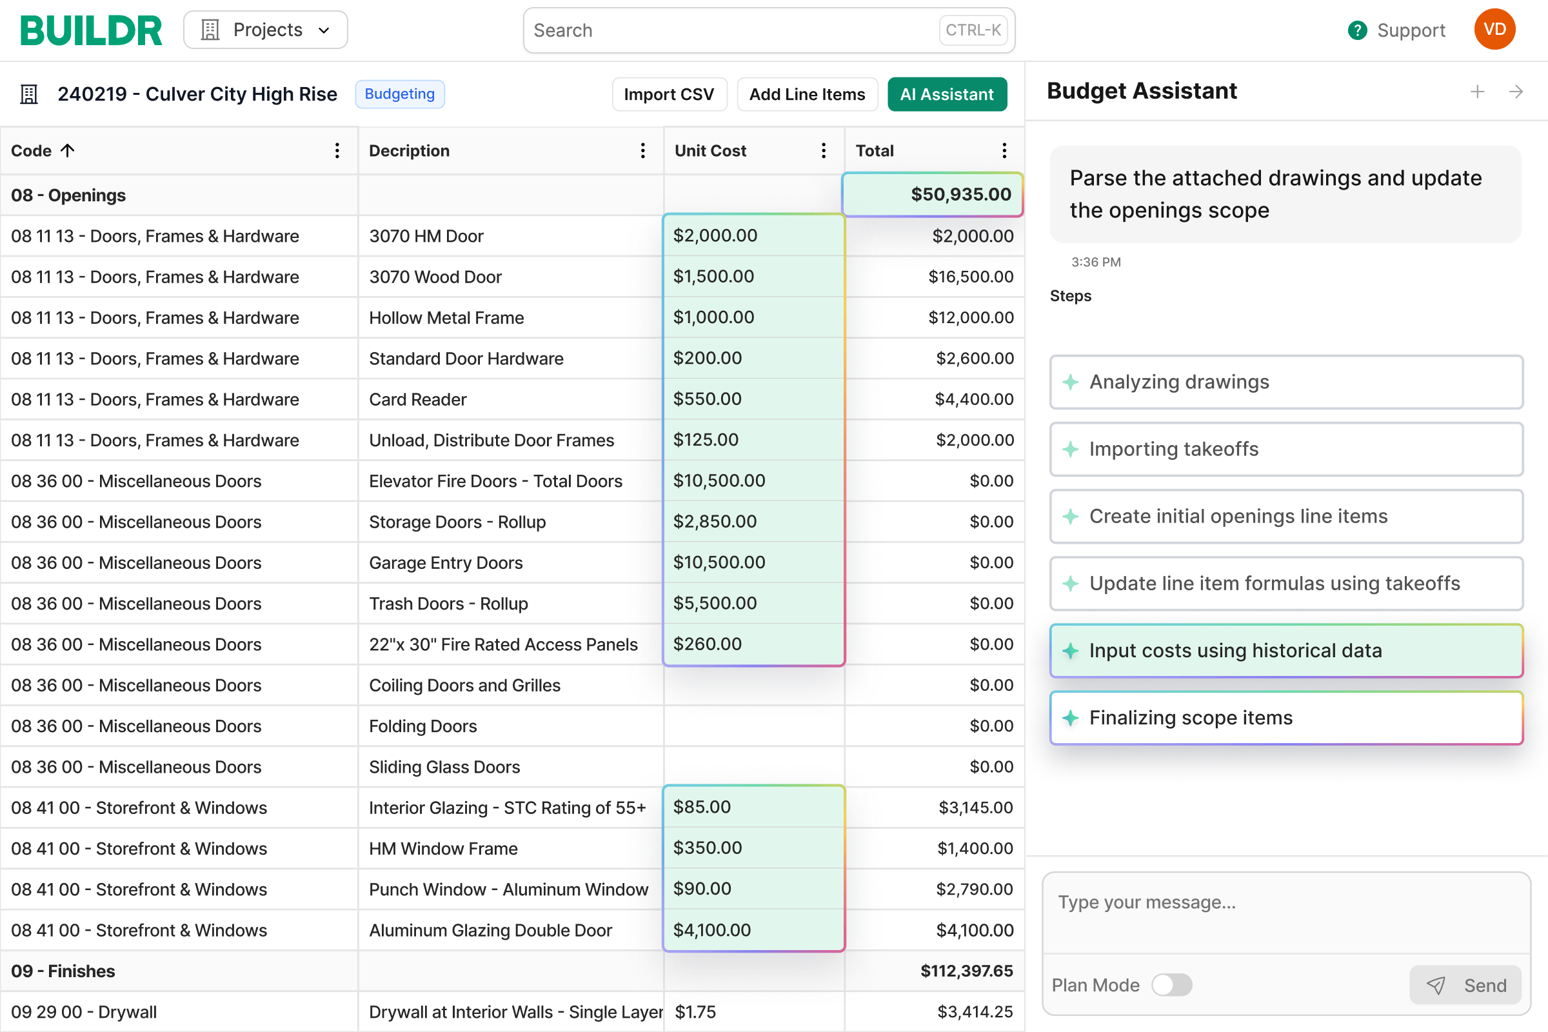Select the 08 - Openings group row
The image size is (1548, 1032).
pyautogui.click(x=68, y=195)
